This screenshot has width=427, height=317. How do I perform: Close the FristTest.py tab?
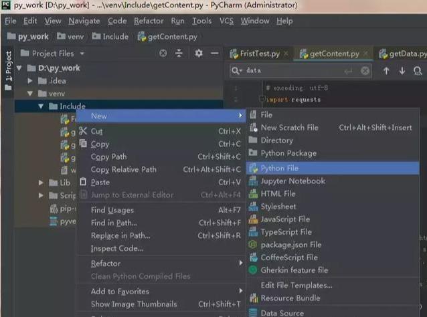pos(286,54)
